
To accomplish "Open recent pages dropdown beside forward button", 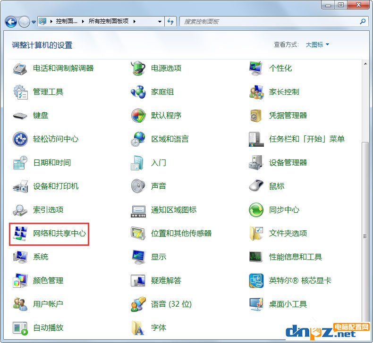I will pyautogui.click(x=34, y=22).
